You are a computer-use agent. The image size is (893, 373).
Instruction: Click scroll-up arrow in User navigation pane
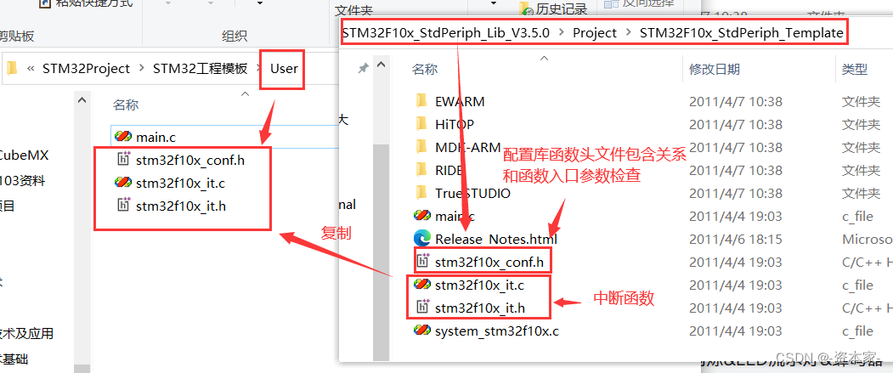click(x=82, y=99)
